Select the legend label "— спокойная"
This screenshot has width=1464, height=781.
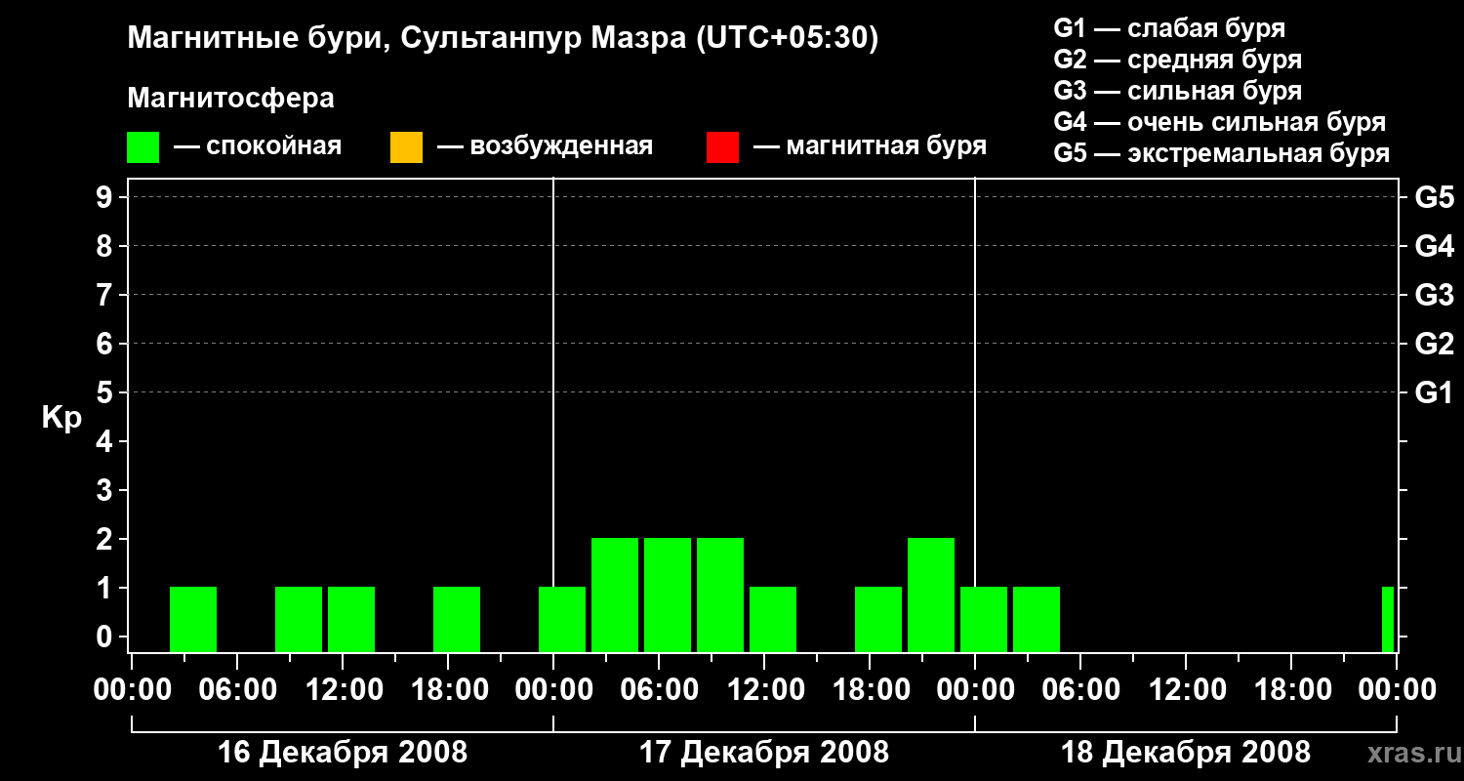258,146
